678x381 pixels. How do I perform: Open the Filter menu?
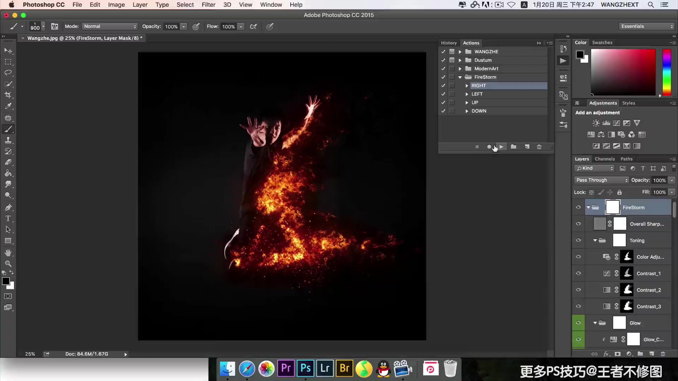[x=208, y=5]
